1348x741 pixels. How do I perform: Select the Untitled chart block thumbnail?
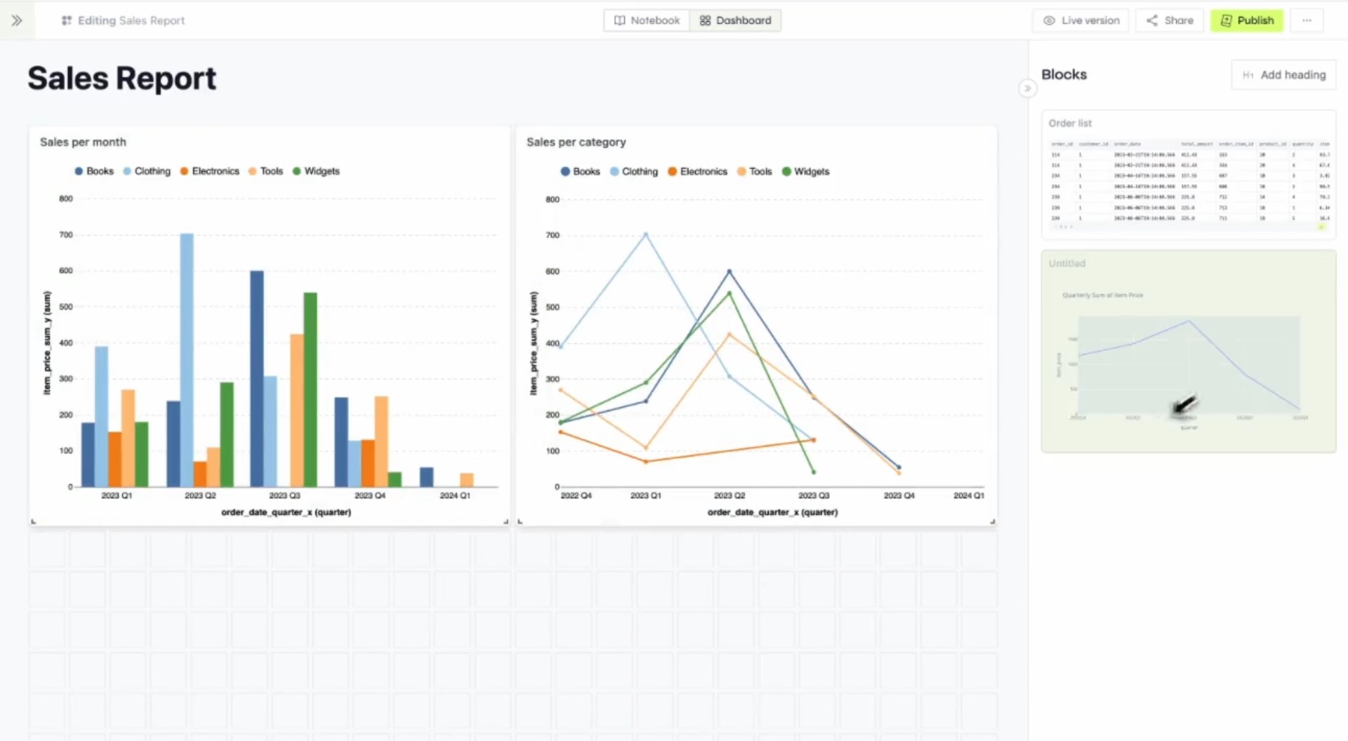1188,351
